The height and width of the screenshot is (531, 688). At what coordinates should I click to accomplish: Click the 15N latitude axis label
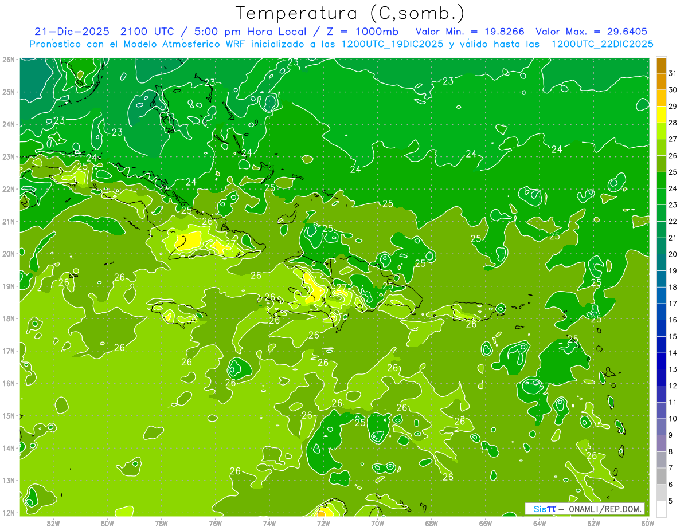(9, 416)
